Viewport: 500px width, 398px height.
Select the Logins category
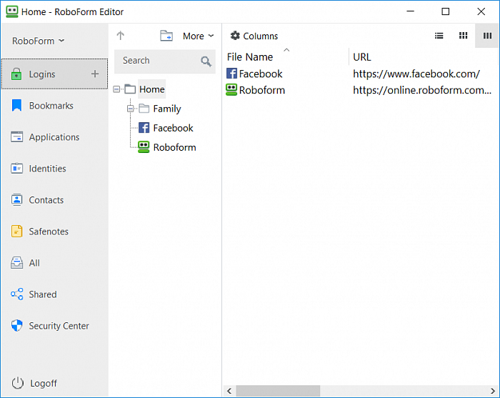[54, 74]
